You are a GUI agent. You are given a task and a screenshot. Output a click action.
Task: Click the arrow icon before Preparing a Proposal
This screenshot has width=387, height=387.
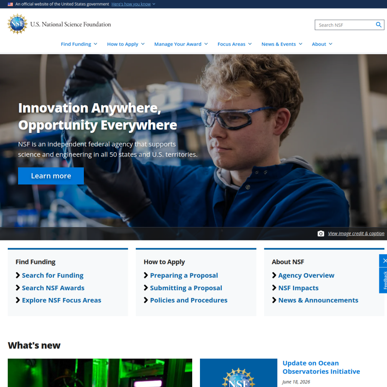point(146,275)
